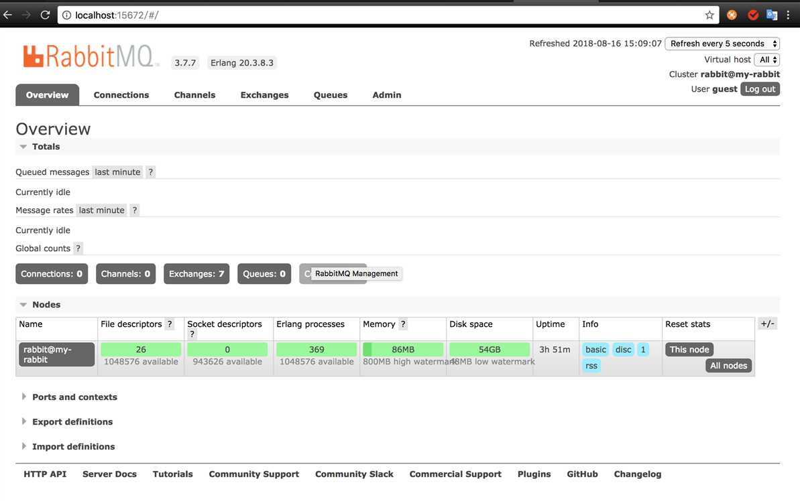The image size is (800, 501).
Task: Switch to the Exchanges tab
Action: (264, 95)
